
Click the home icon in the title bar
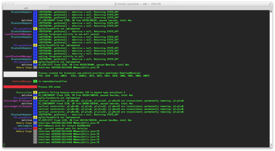click(115, 4)
